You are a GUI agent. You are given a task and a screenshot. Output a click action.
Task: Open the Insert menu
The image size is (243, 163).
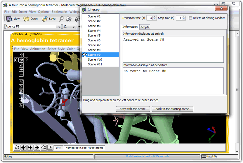click(x=23, y=12)
